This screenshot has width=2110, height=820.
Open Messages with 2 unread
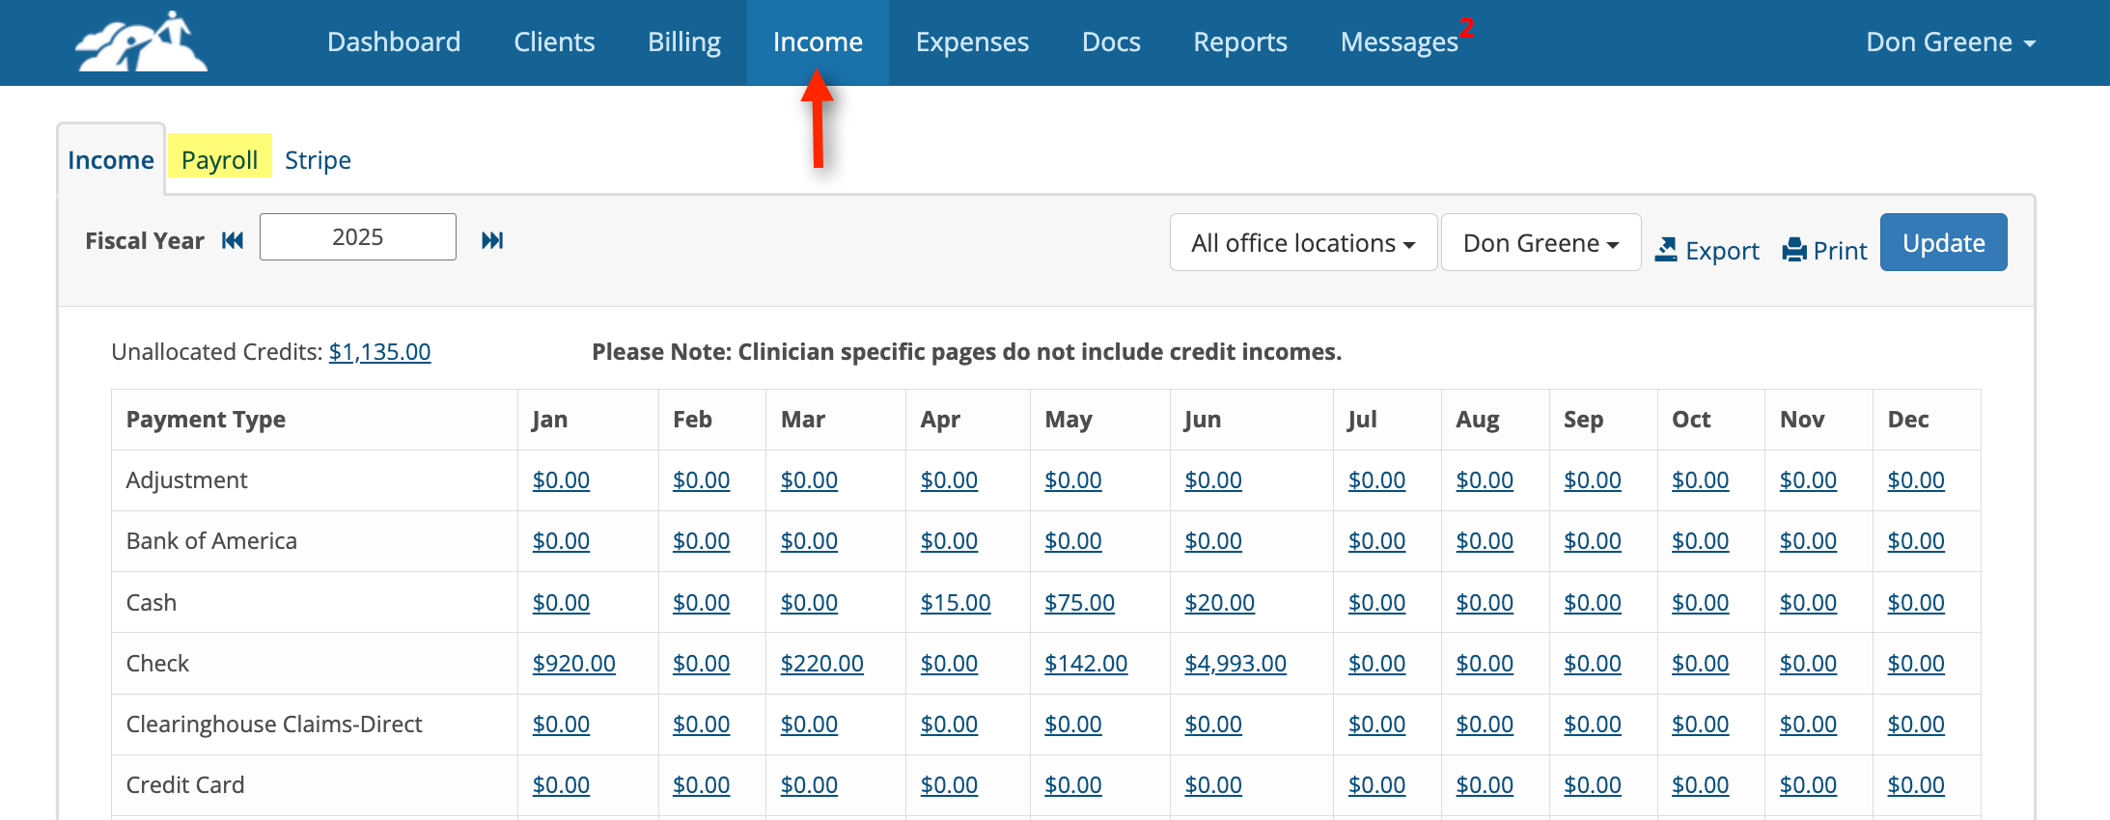(1407, 42)
